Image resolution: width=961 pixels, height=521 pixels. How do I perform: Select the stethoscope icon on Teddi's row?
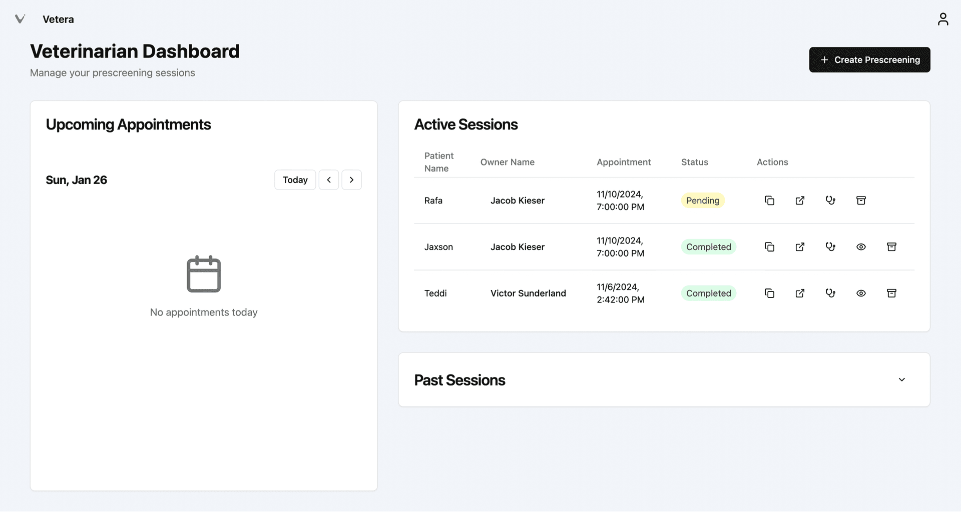point(831,293)
